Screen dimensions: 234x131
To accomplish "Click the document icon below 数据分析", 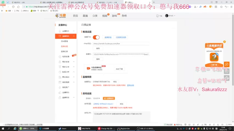I will [60, 77].
